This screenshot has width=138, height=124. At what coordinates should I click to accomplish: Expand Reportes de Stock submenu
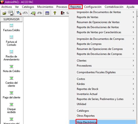click(x=103, y=89)
